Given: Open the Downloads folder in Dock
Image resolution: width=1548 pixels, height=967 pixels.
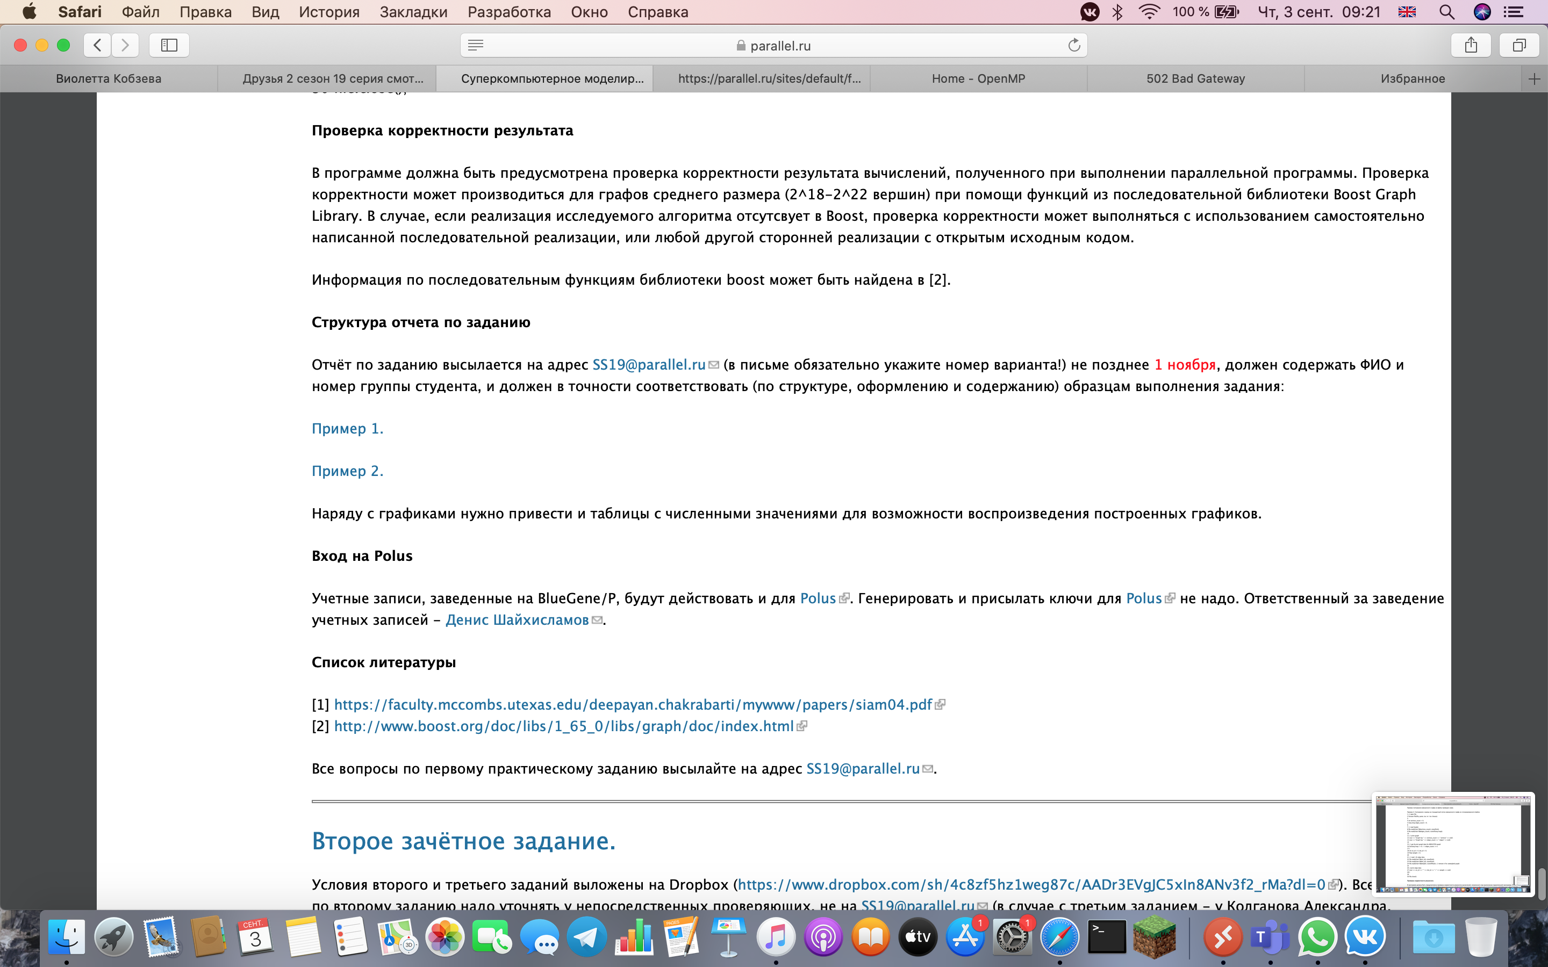Looking at the screenshot, I should tap(1434, 937).
